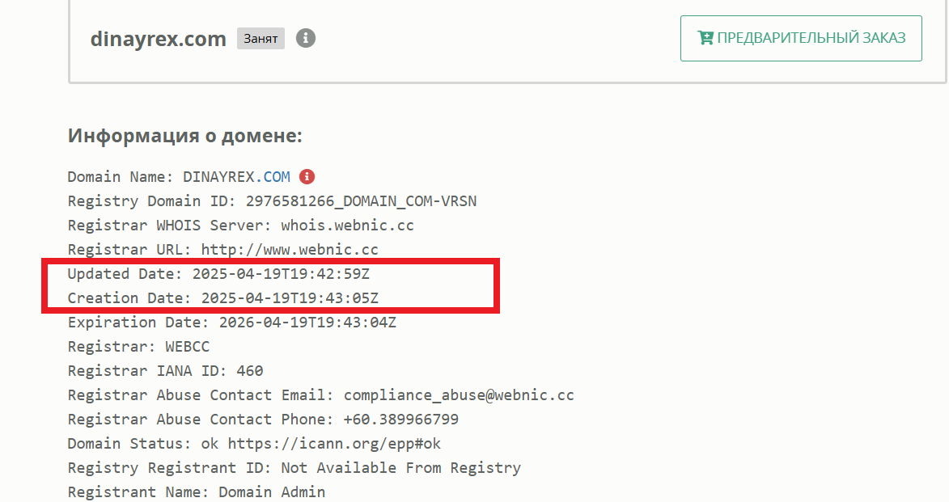This screenshot has width=949, height=502.
Task: Click the dinayrex.com domain title
Action: (x=158, y=39)
